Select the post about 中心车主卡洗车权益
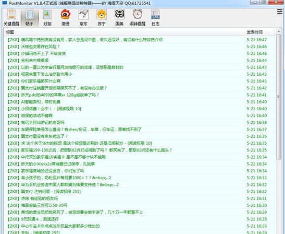Screen dimensions: 285x234 click(x=53, y=226)
